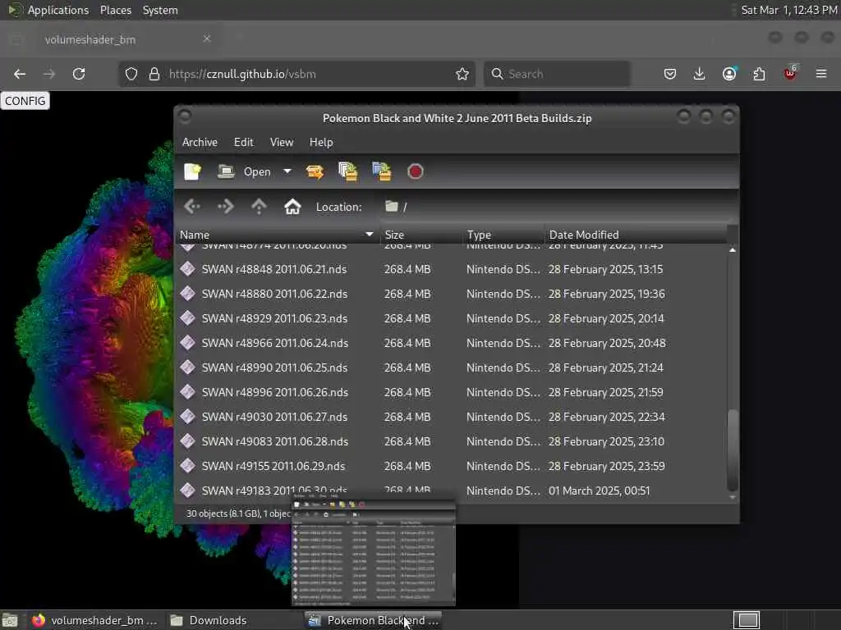Open the Edit menu

tap(243, 142)
